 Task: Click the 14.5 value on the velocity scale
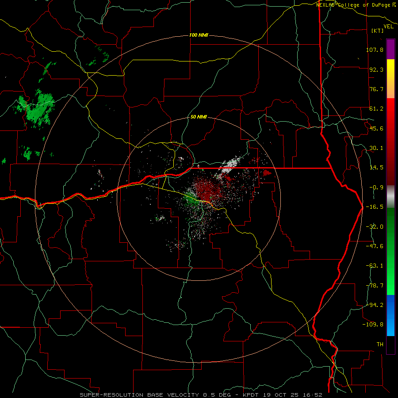coord(376,168)
